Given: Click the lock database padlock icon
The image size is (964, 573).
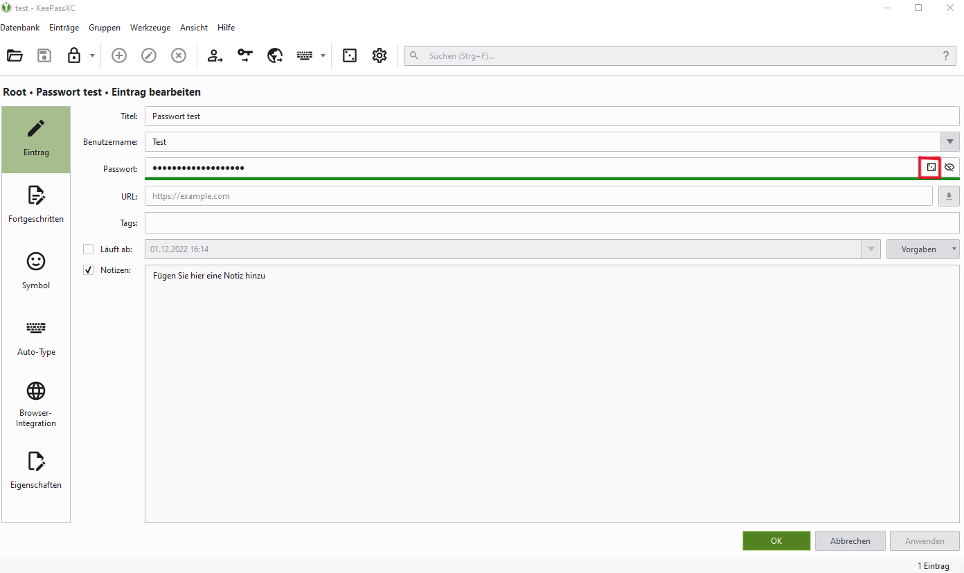Looking at the screenshot, I should (74, 56).
